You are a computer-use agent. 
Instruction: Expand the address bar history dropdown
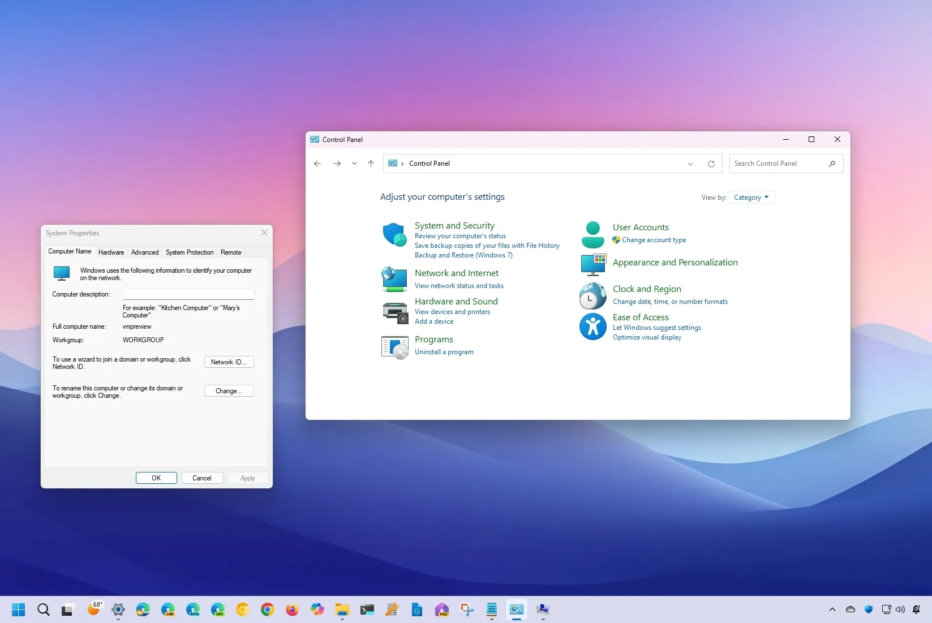(690, 164)
